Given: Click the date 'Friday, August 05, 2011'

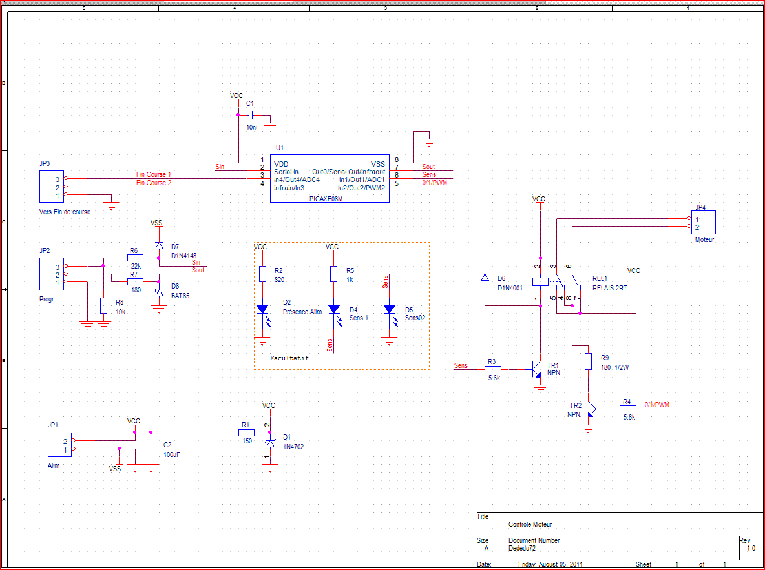Looking at the screenshot, I should (x=550, y=565).
